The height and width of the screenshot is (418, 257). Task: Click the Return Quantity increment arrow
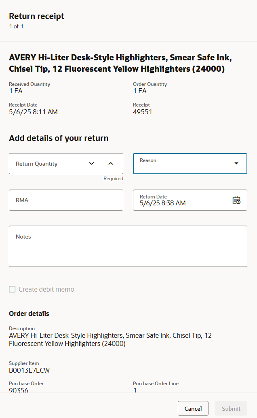point(110,164)
